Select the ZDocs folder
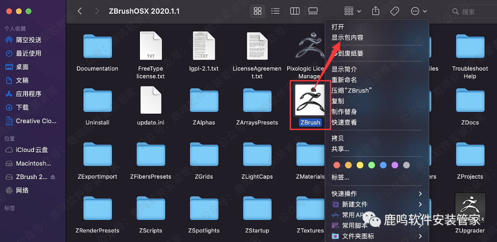497x242 pixels. tap(470, 101)
